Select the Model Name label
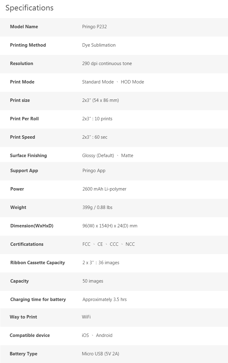This screenshot has width=228, height=363. (24, 27)
